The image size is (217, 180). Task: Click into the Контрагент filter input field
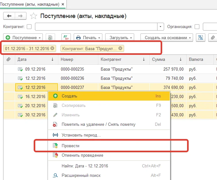tap(96, 26)
